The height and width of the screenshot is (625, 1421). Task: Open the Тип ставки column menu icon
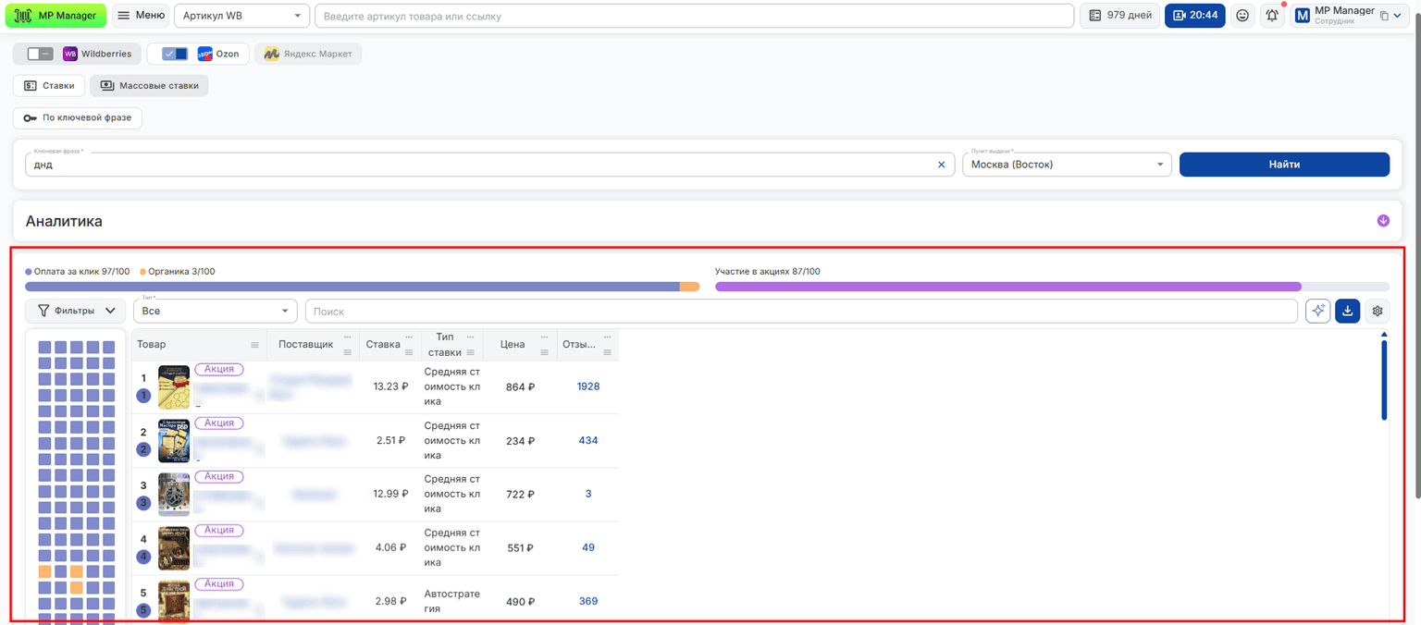tap(470, 352)
